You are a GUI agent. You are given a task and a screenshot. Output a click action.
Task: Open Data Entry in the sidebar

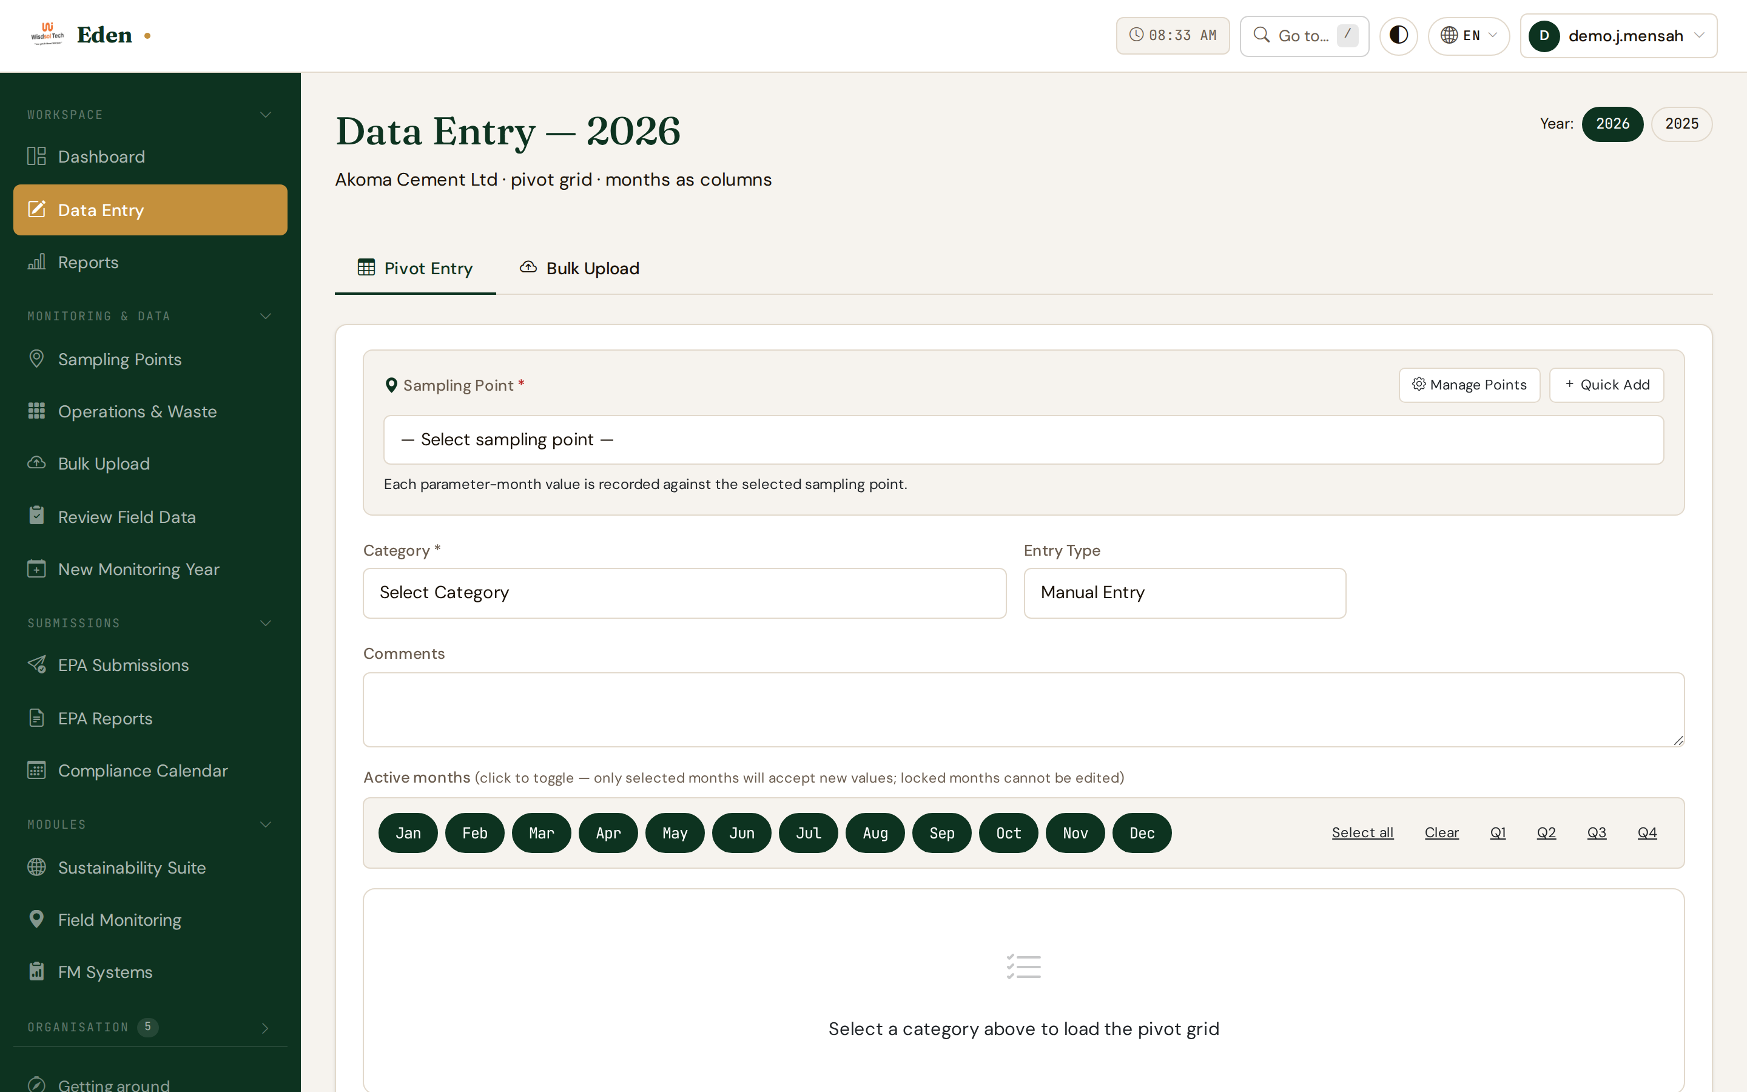tap(150, 210)
